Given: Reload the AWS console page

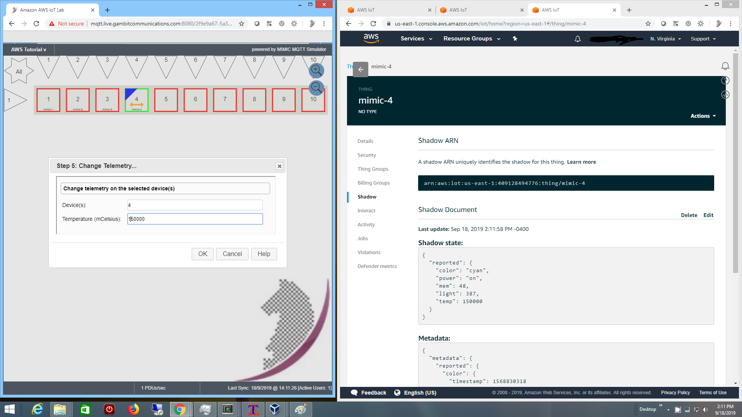Looking at the screenshot, I should pos(373,24).
